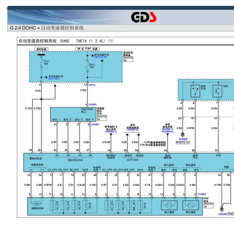Click the 档位开关代码 label

[75, 160]
